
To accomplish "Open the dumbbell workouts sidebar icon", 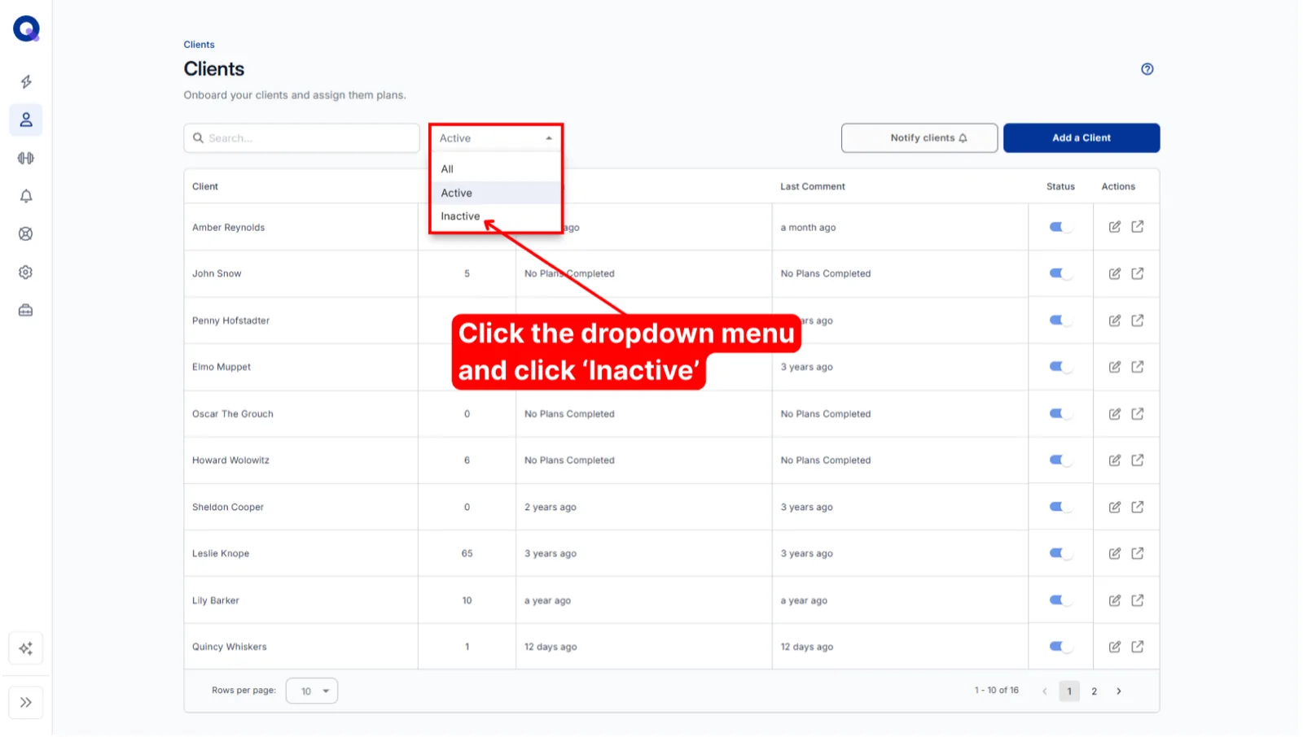I will coord(26,158).
